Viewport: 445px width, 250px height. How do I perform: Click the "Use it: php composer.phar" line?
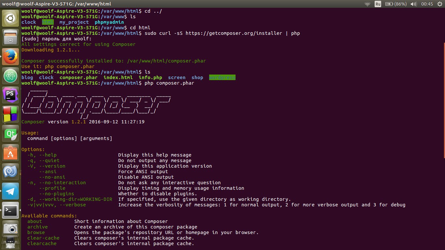click(58, 66)
